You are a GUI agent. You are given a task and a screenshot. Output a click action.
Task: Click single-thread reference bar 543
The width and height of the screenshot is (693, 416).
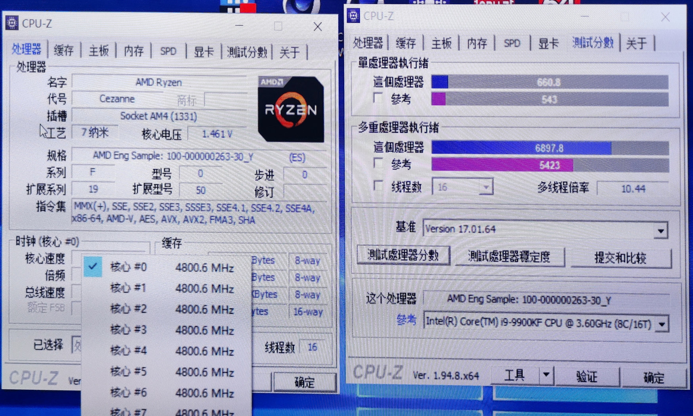click(550, 99)
